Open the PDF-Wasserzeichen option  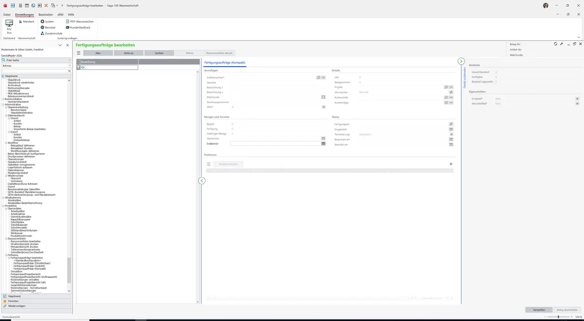tap(79, 21)
